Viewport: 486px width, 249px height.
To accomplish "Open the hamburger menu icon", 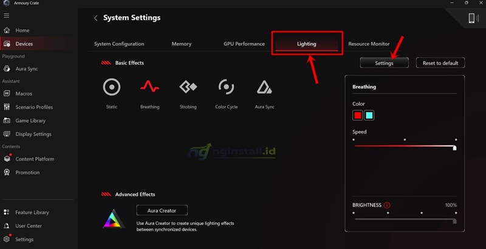I will [7, 15].
